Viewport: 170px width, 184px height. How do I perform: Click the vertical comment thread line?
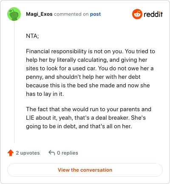point(14,82)
